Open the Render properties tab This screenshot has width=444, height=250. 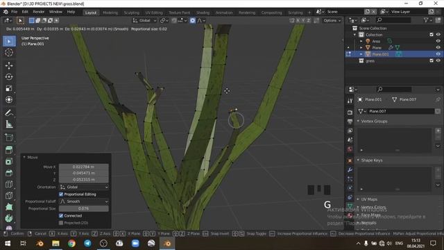coord(350,112)
